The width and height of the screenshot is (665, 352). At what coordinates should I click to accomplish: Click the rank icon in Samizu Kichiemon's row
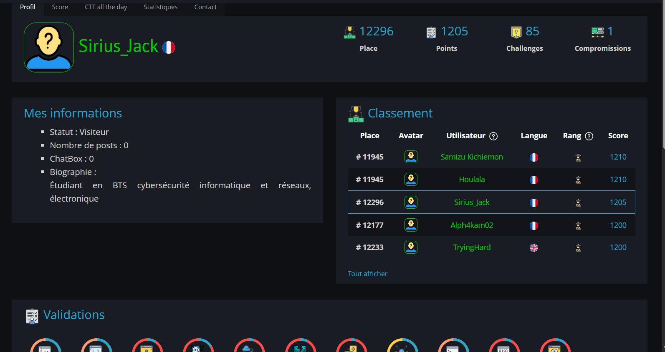pyautogui.click(x=578, y=157)
